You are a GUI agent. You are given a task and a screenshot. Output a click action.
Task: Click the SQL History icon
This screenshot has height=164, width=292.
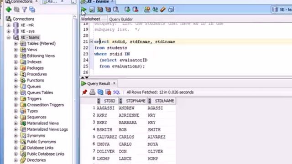[171, 10]
